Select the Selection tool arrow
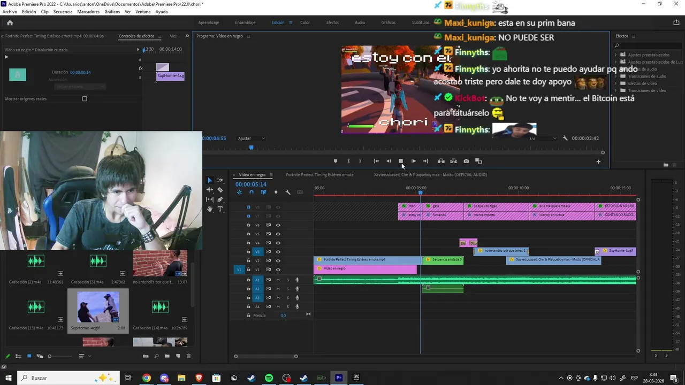 click(x=210, y=180)
